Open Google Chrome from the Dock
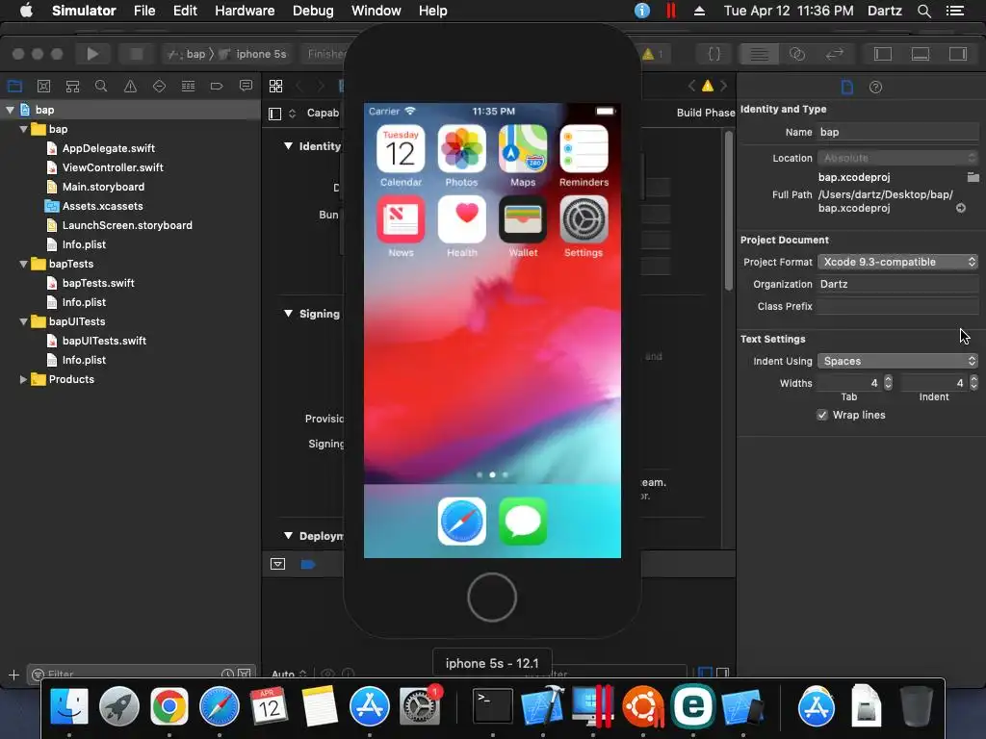The width and height of the screenshot is (986, 739). (x=169, y=706)
